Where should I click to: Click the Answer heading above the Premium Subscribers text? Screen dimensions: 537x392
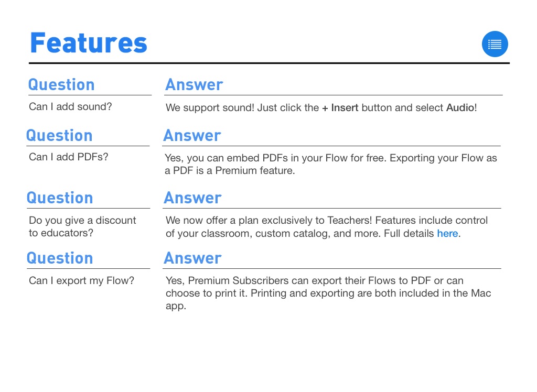point(192,258)
